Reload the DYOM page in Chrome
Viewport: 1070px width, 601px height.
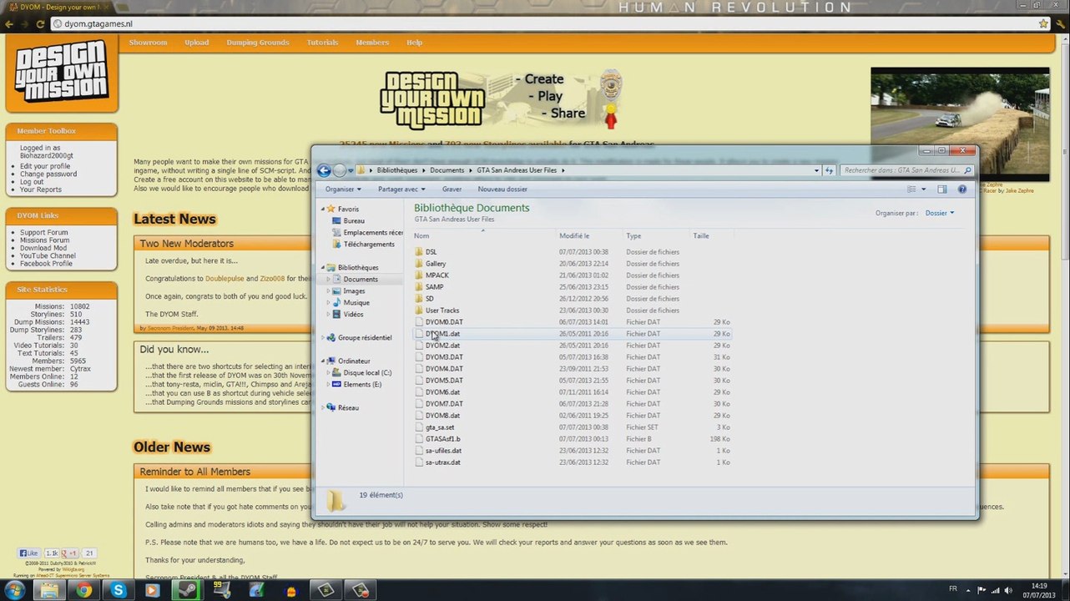point(40,24)
